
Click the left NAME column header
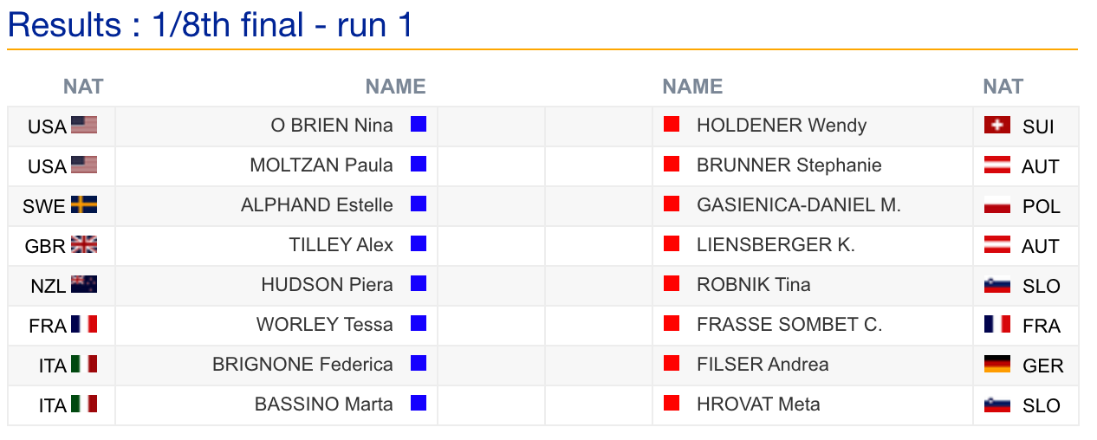395,87
